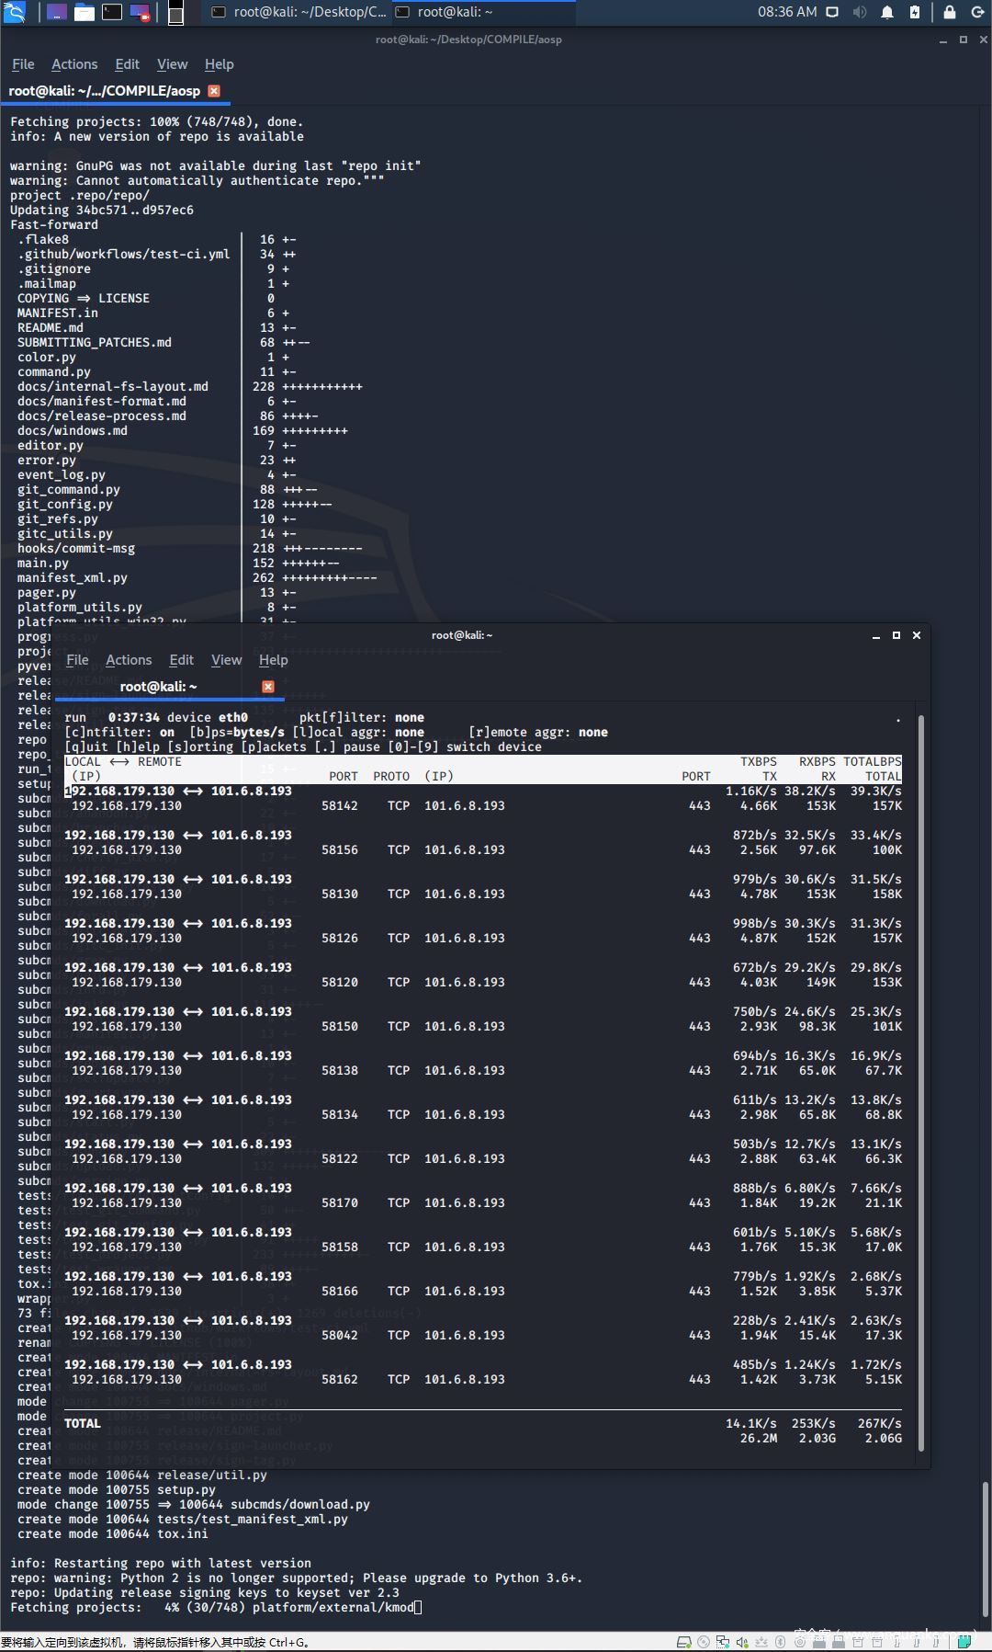Screen dimensions: 992x1652
Task: Close the root@kali: ~ terminal tab
Action: 268,687
